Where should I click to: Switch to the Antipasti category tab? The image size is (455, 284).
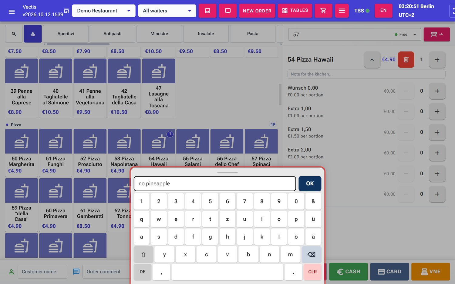coord(113,34)
